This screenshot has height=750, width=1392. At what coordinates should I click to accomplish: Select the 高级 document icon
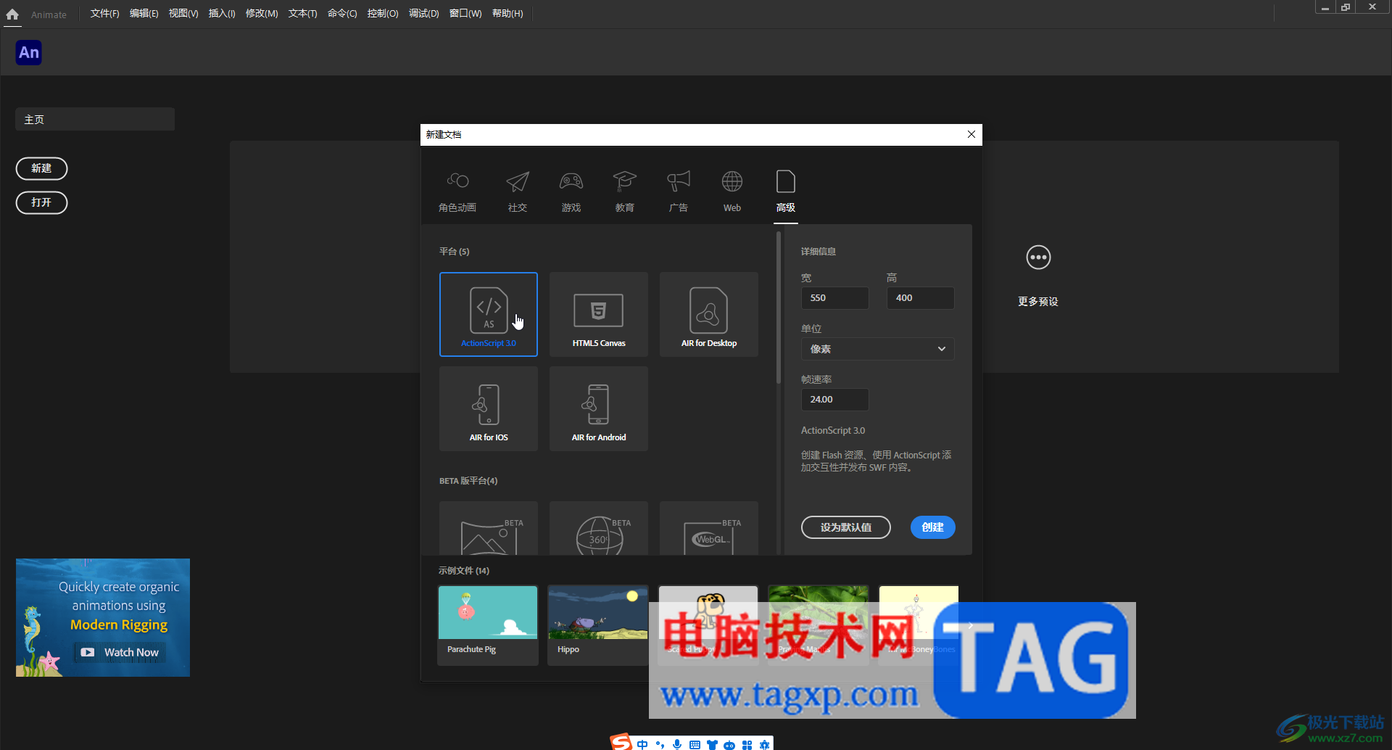[x=786, y=181]
